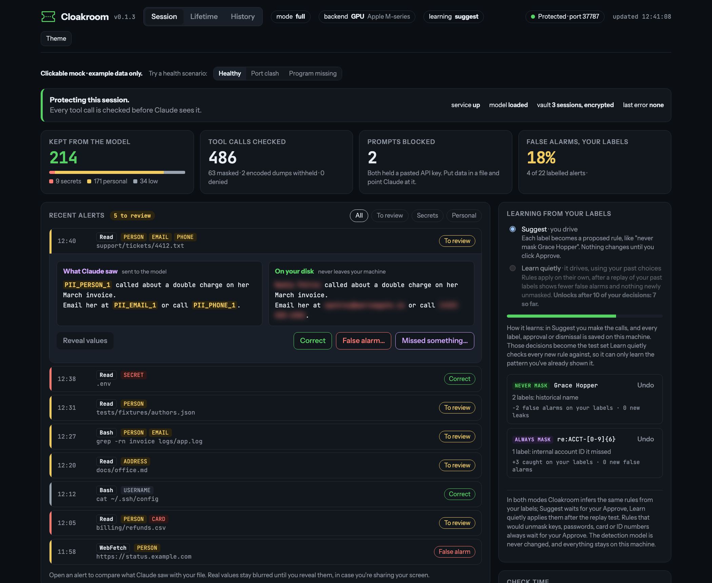The height and width of the screenshot is (583, 712).
Task: Expand the docs/office.md alert row
Action: [x=265, y=465]
